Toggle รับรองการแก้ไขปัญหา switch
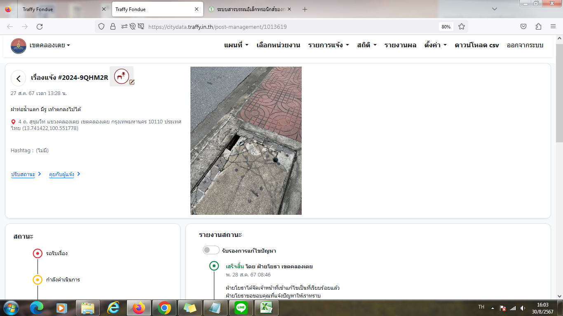 pyautogui.click(x=211, y=250)
